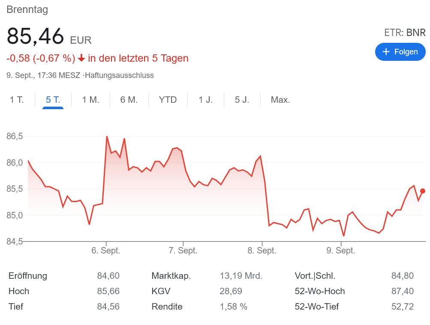Click the Folgen follow button

pyautogui.click(x=400, y=52)
